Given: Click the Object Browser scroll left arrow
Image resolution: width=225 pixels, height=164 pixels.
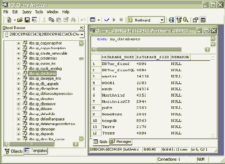Looking at the screenshot, I should 6,144.
